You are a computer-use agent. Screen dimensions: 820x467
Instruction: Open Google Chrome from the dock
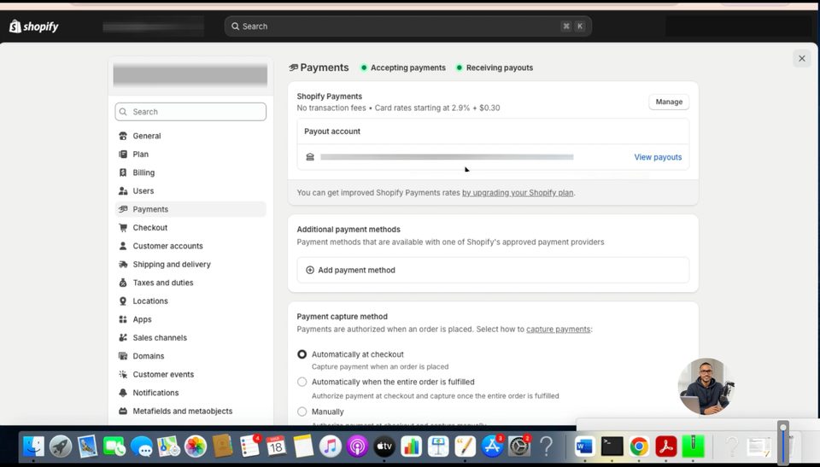[x=639, y=447]
